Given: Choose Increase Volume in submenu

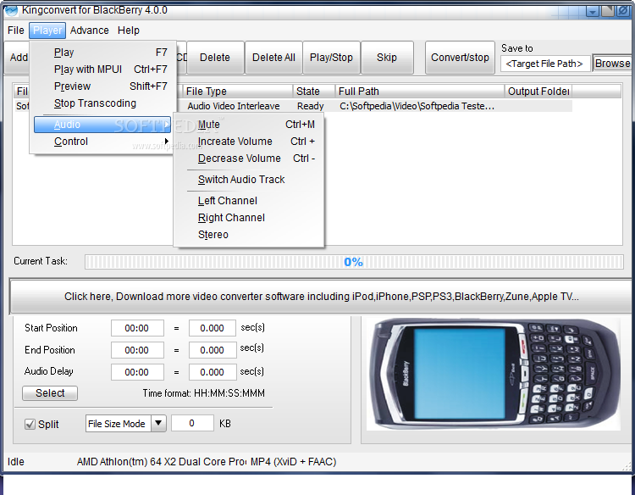Looking at the screenshot, I should click(249, 142).
